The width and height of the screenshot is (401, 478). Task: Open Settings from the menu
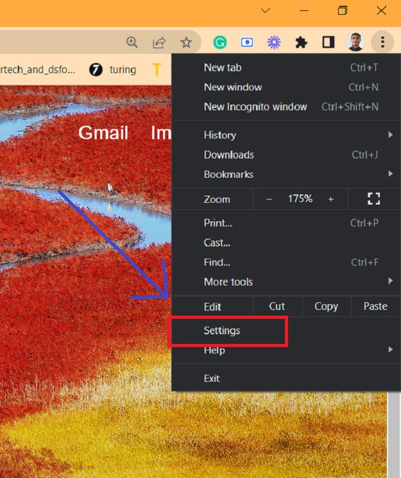click(222, 330)
